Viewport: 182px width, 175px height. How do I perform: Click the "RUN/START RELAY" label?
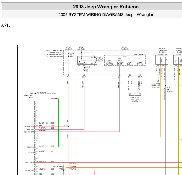[x=100, y=59]
